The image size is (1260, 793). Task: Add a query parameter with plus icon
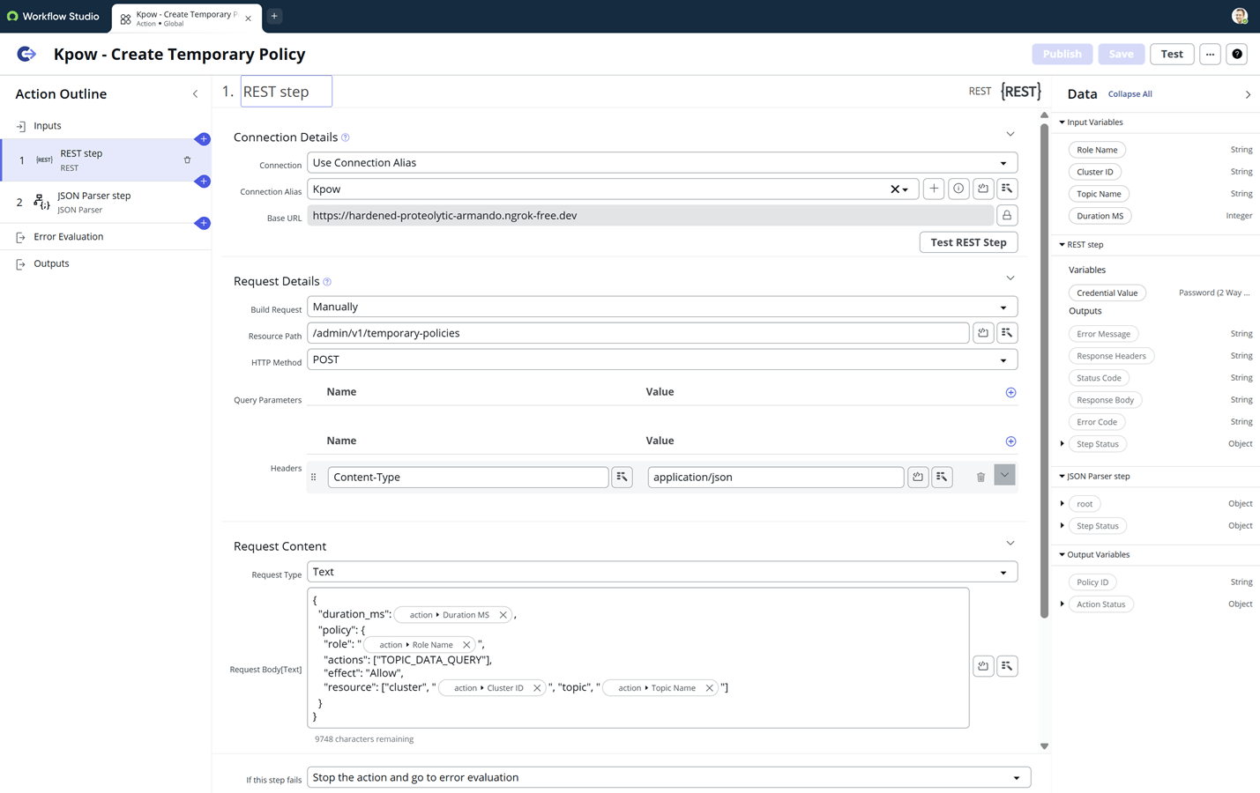pyautogui.click(x=1010, y=392)
